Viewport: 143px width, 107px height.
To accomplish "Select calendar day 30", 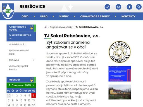I will coord(9,96).
